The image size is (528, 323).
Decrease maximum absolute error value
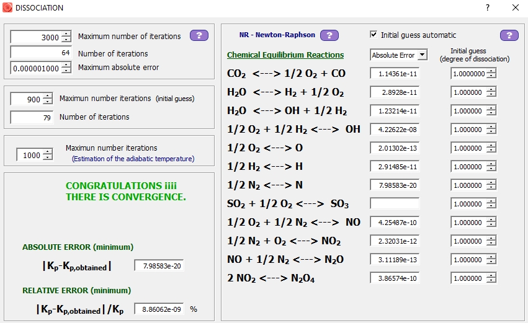(66, 71)
